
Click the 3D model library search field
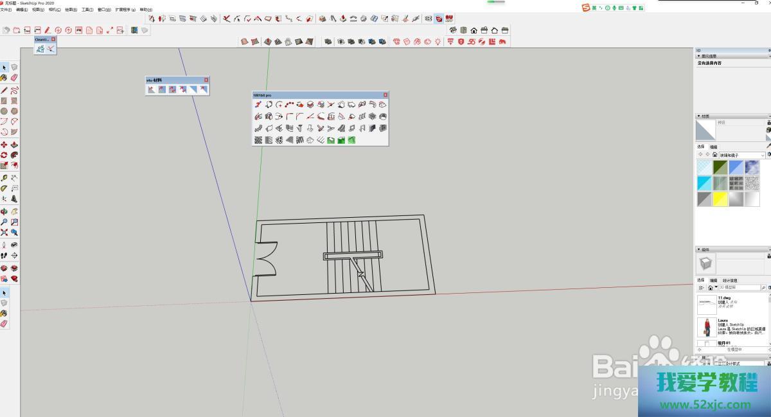pos(739,288)
